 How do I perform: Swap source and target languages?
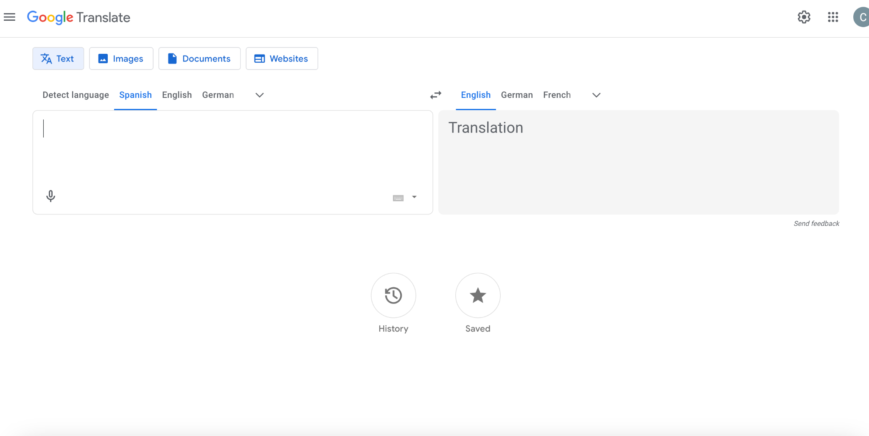click(x=435, y=95)
